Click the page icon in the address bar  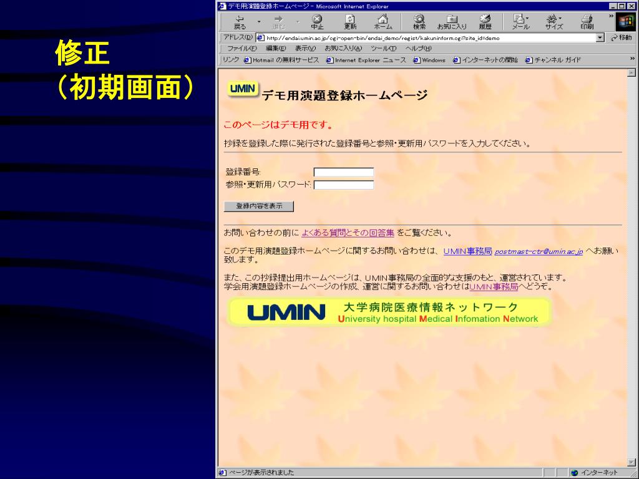[x=260, y=38]
